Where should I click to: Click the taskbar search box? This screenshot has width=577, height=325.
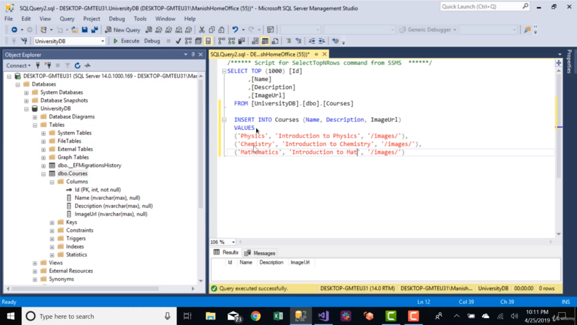tap(99, 316)
